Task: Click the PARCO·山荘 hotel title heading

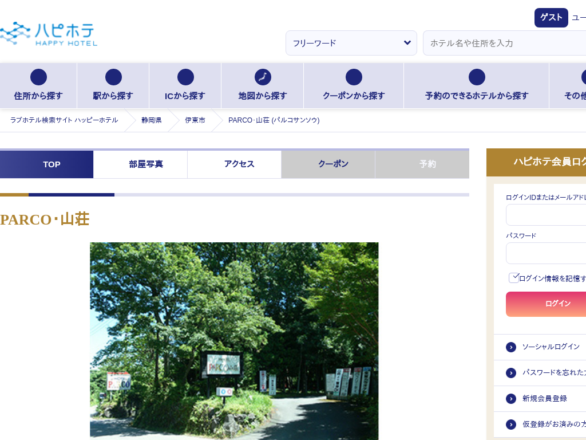Action: [x=45, y=219]
